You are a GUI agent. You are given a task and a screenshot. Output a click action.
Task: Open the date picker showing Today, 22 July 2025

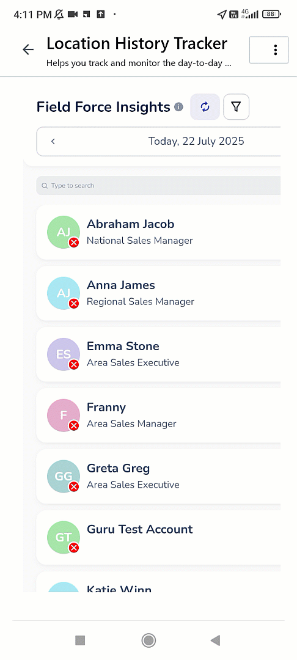click(196, 141)
